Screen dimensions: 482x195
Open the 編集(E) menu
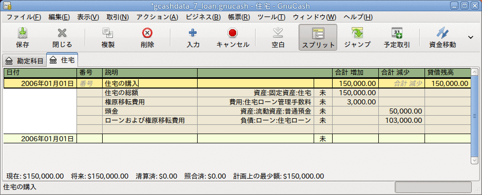59,17
